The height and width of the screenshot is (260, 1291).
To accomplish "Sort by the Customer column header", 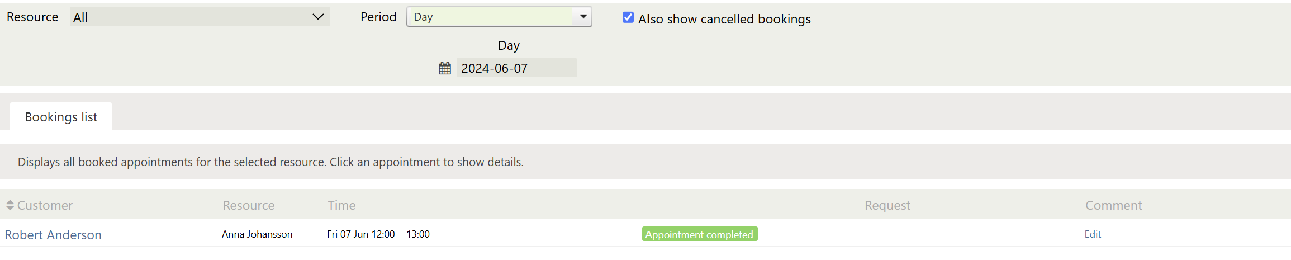I will (45, 205).
